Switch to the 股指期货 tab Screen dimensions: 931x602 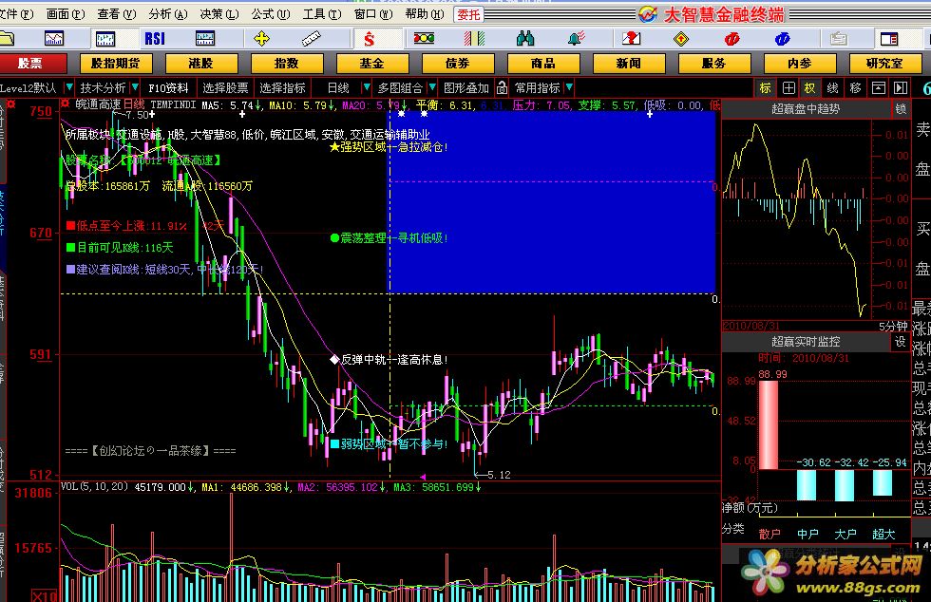coord(115,63)
